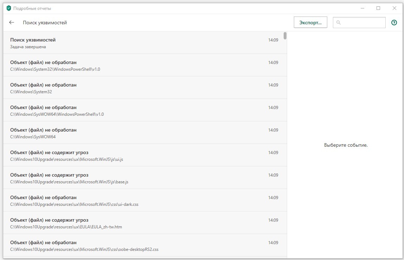404x260 pixels.
Task: Select the ui-dark.css unprocessed event
Action: [x=144, y=201]
